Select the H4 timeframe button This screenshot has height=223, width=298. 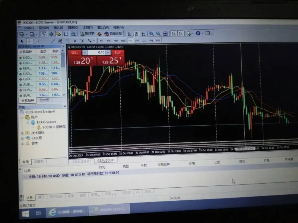[x=137, y=41]
